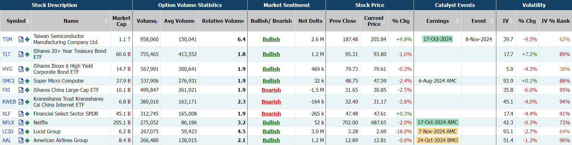The height and width of the screenshot is (145, 572).
Task: Click the green plus icon for AAL
Action: [x=27, y=140]
